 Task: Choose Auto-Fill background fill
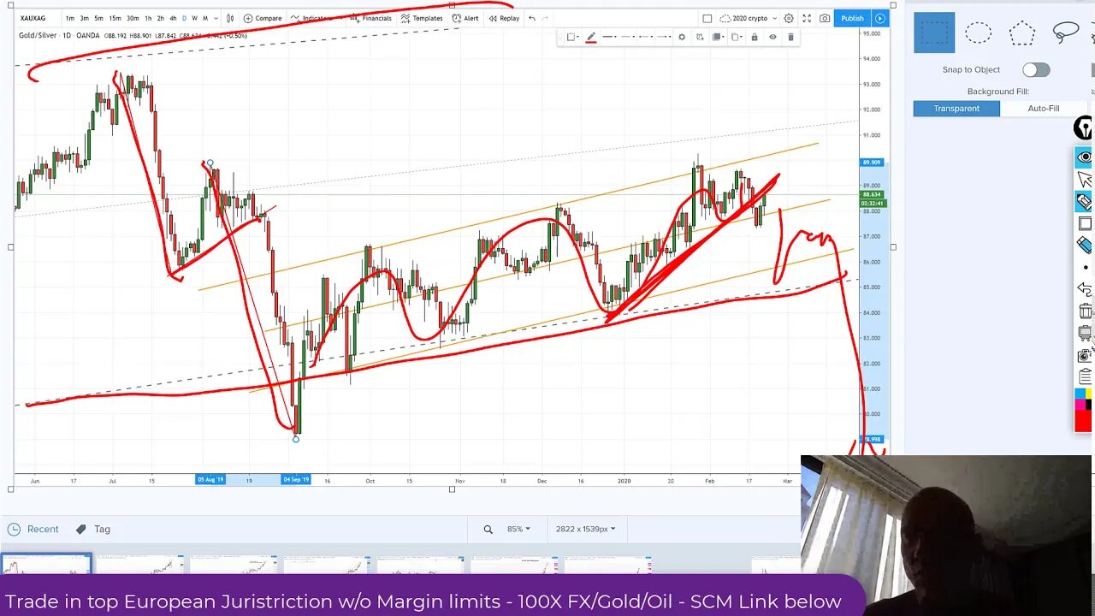(x=1043, y=109)
